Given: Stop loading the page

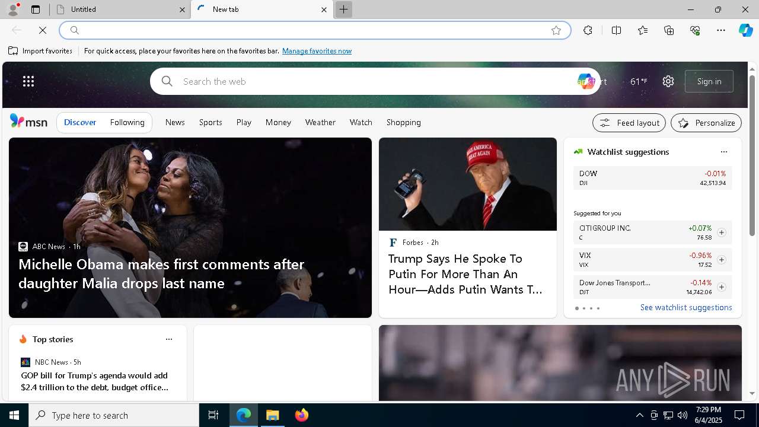Looking at the screenshot, I should pyautogui.click(x=43, y=30).
